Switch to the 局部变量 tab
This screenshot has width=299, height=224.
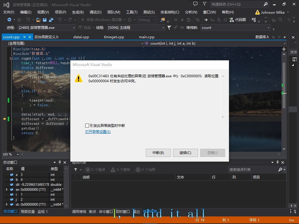[28, 212]
